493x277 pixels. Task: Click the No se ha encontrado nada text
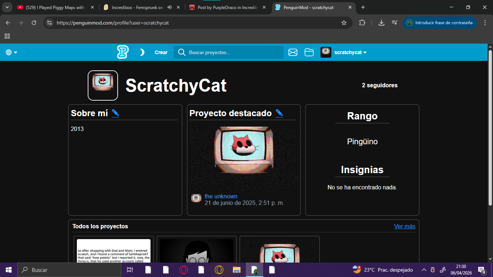click(362, 187)
